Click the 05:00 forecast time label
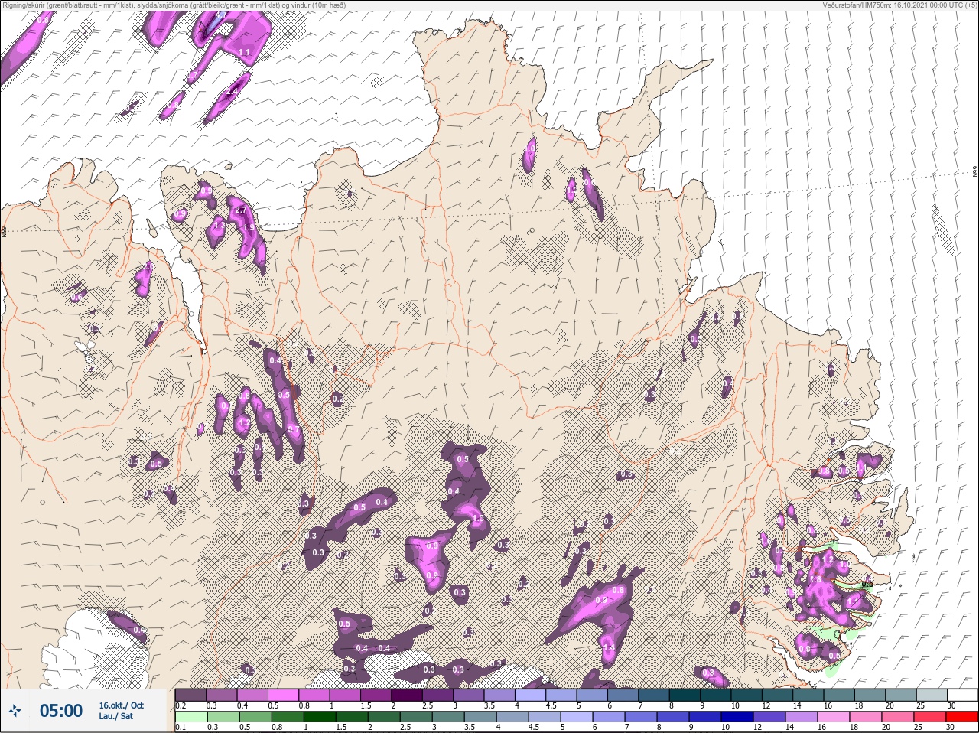Image resolution: width=979 pixels, height=733 pixels. coord(61,711)
